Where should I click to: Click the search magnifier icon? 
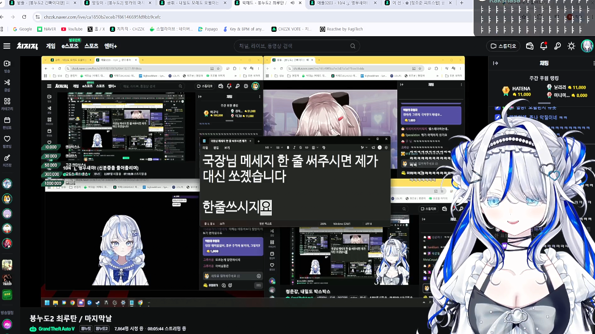click(353, 46)
